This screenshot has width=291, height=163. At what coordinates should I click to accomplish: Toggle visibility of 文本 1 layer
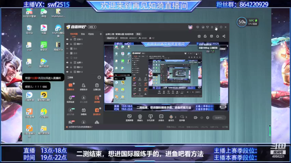click(x=67, y=39)
